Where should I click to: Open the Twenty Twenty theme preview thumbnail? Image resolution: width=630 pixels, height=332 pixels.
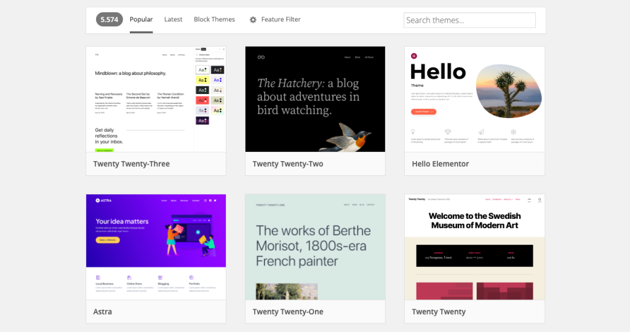[474, 247]
